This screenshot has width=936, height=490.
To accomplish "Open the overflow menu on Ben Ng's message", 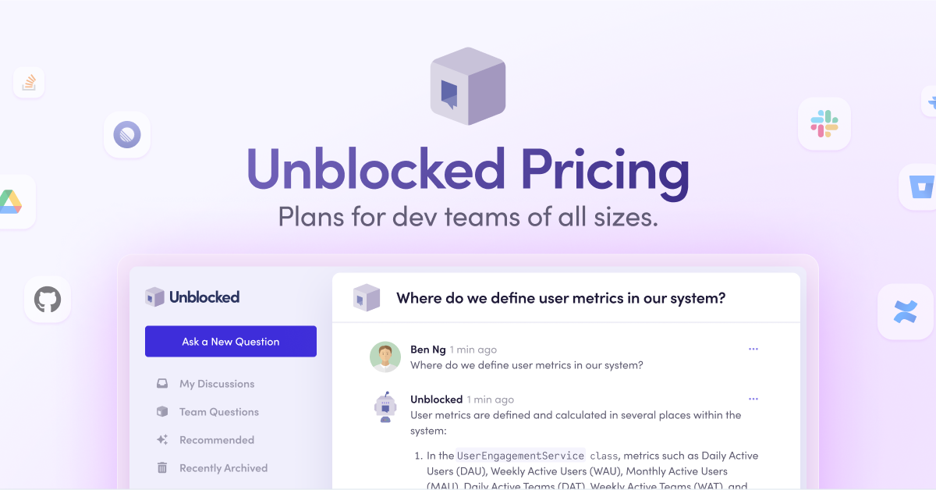I will click(753, 349).
